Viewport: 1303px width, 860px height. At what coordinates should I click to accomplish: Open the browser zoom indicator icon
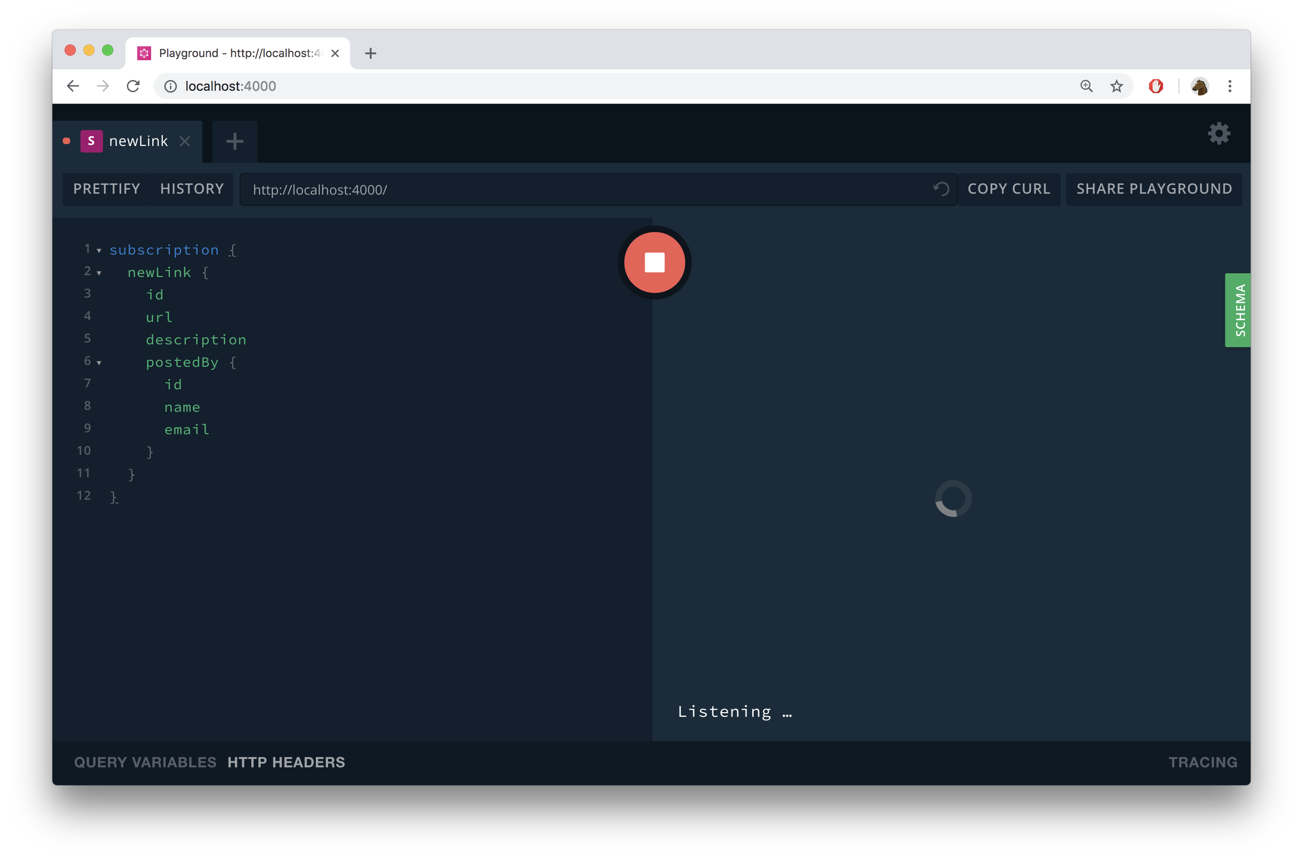tap(1086, 86)
